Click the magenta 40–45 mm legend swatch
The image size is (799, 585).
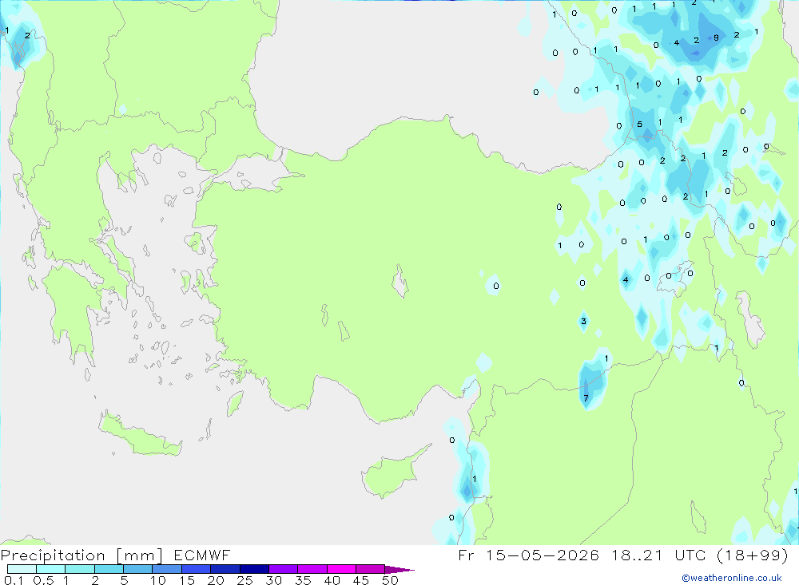341,569
